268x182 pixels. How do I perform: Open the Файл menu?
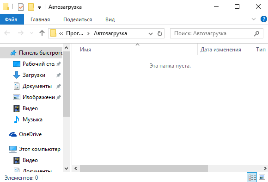(x=12, y=19)
